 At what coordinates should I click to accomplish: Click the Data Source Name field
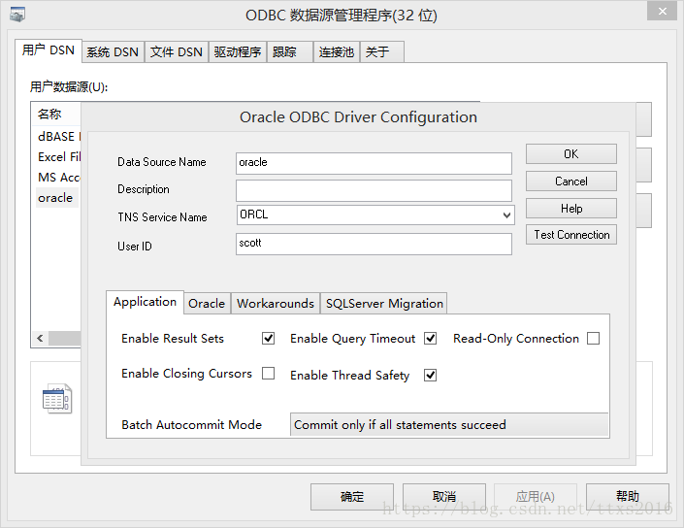[x=374, y=163]
